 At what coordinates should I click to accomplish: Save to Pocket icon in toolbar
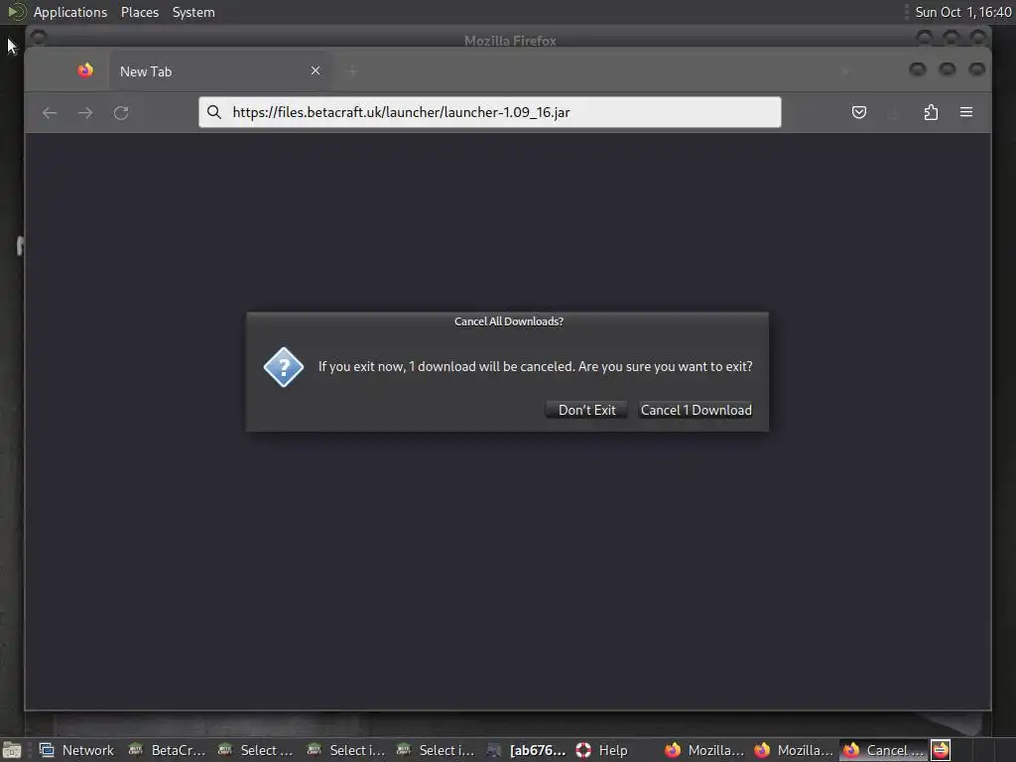click(859, 112)
